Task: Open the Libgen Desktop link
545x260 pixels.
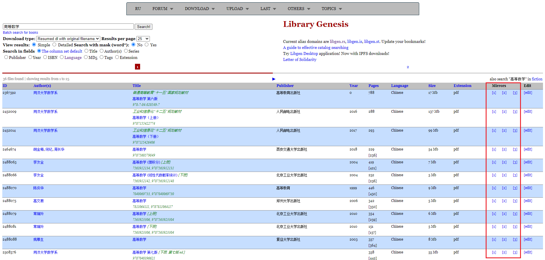Action: coord(304,53)
